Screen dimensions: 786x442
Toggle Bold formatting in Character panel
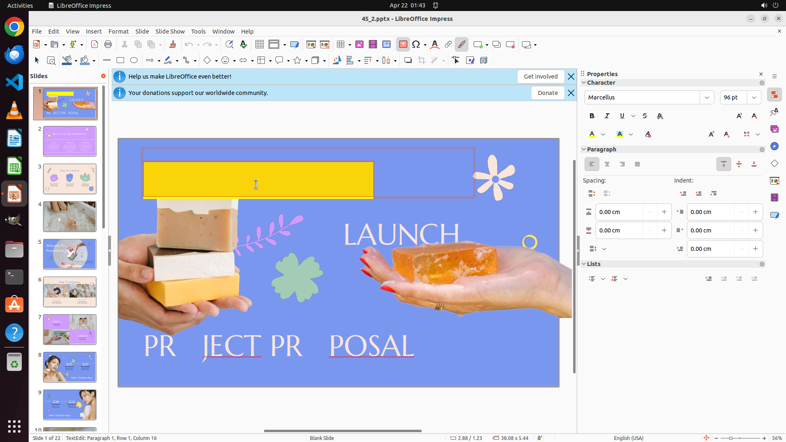tap(592, 116)
